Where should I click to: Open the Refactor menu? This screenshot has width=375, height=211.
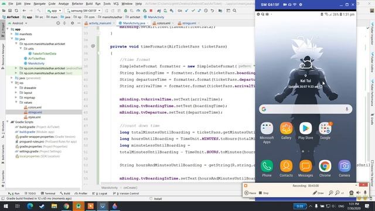tap(77, 4)
